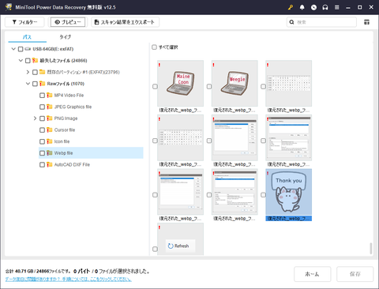This screenshot has width=379, height=289.
Task: Expand the existing partition #1 (EXFAT) node
Action: click(x=28, y=72)
